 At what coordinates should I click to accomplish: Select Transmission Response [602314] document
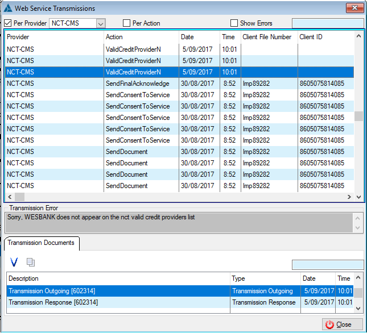52,302
